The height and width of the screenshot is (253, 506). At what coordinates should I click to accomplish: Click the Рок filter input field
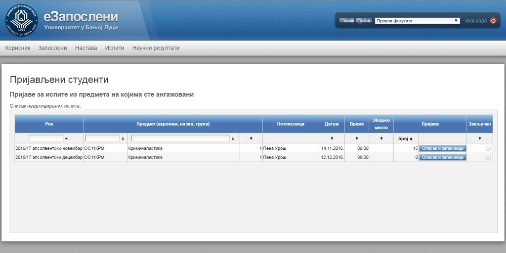coord(46,138)
